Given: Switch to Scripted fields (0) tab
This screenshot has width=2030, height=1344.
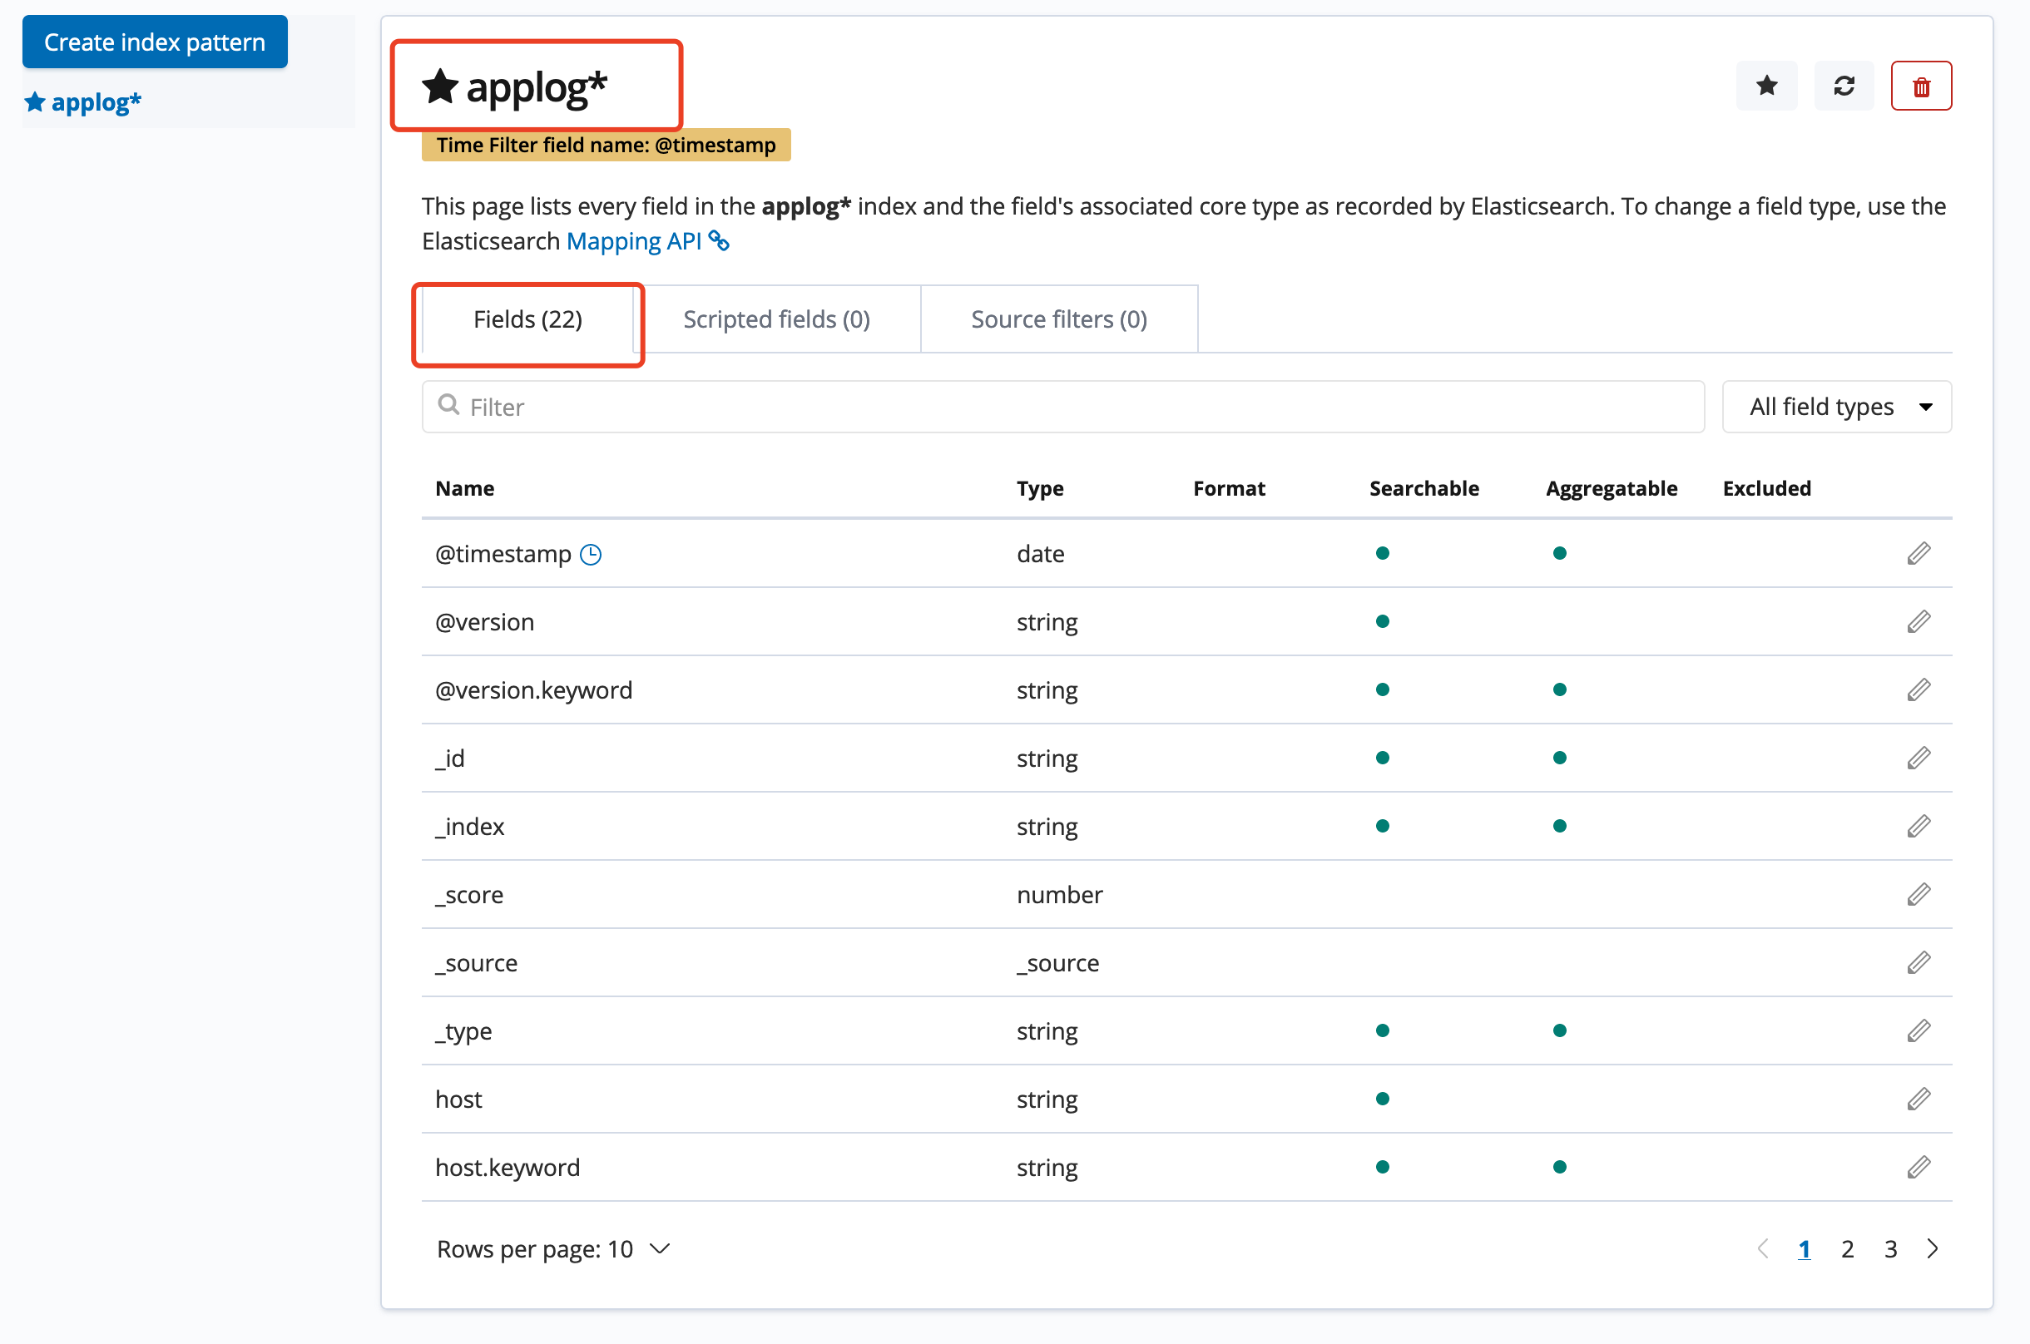Looking at the screenshot, I should pos(777,319).
